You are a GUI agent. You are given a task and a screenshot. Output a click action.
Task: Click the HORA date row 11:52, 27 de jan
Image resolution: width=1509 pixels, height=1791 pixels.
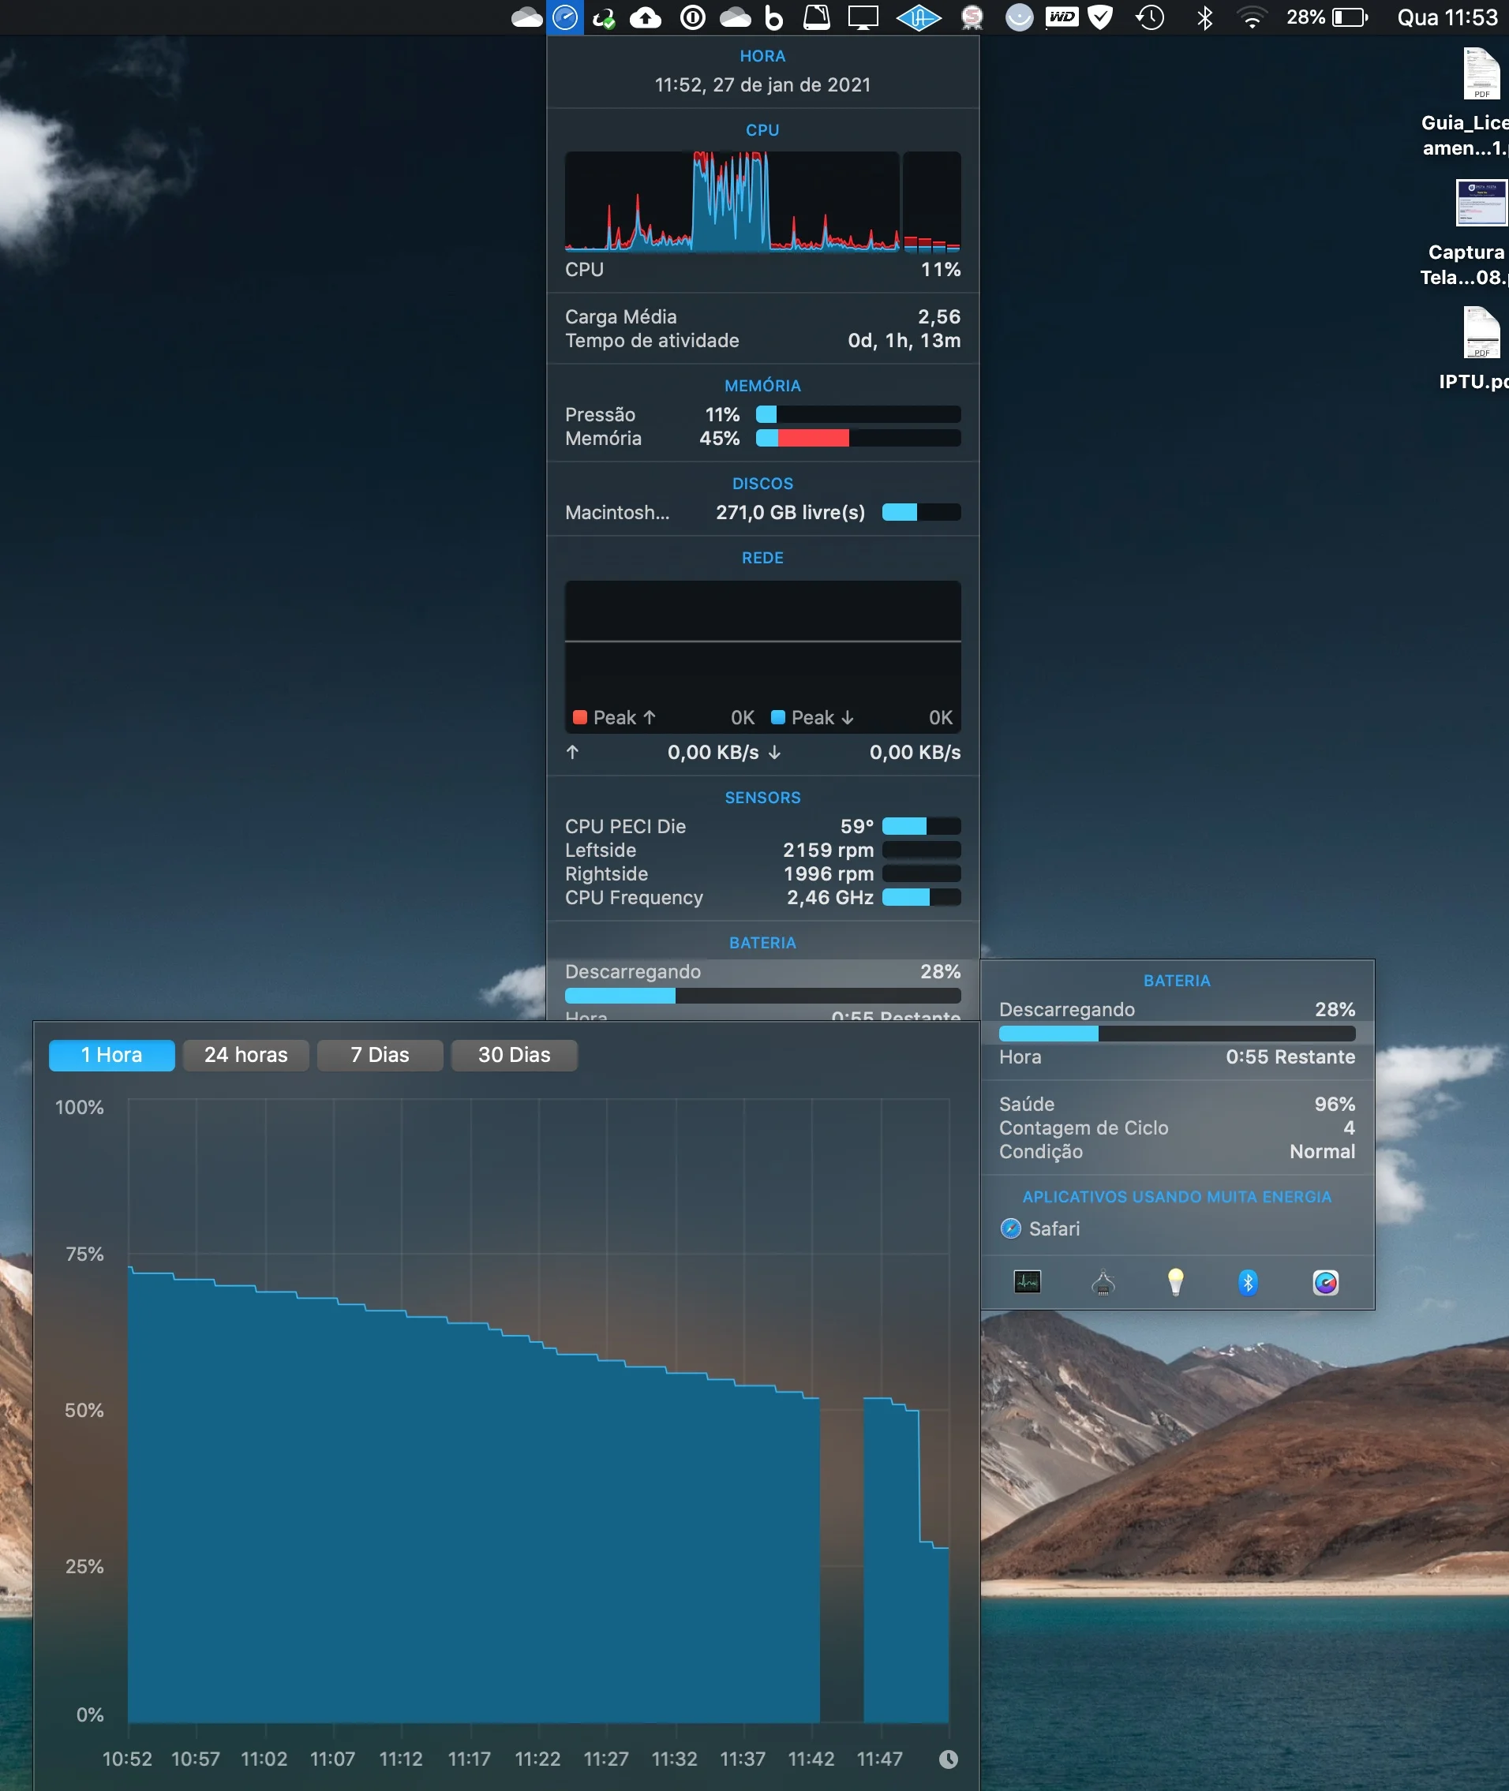coord(762,84)
